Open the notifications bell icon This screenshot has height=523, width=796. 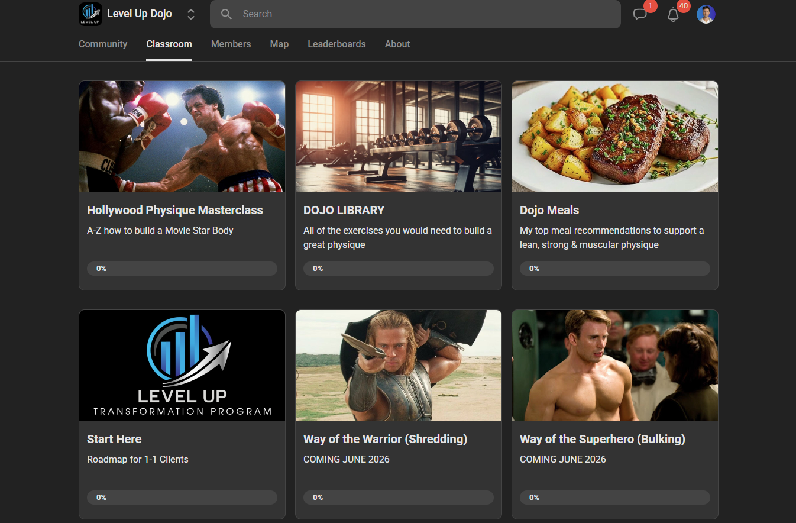673,15
